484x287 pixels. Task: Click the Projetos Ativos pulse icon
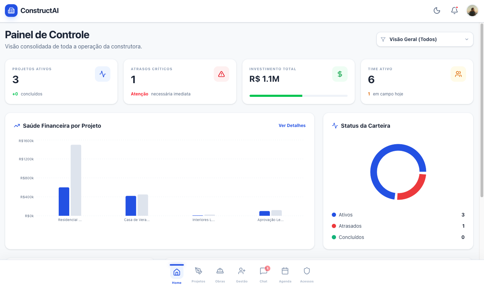[x=103, y=74]
